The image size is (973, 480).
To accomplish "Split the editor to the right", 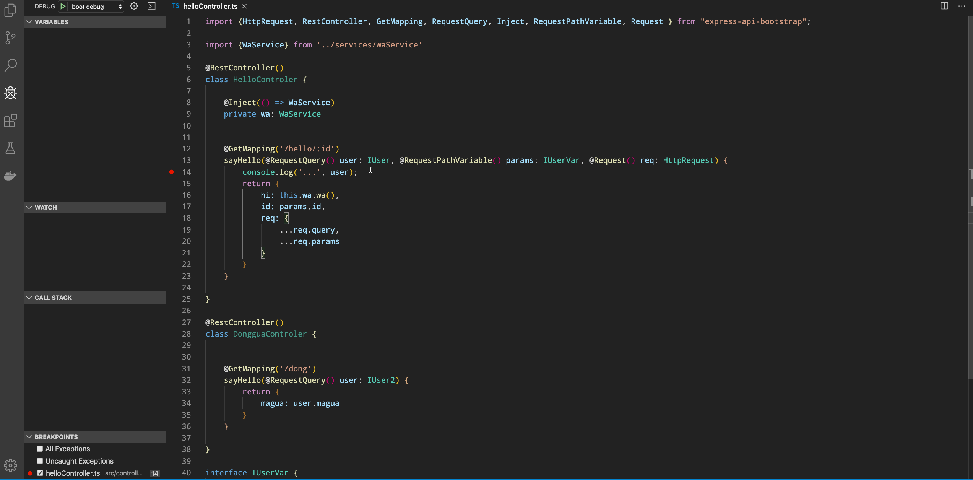I will point(944,6).
